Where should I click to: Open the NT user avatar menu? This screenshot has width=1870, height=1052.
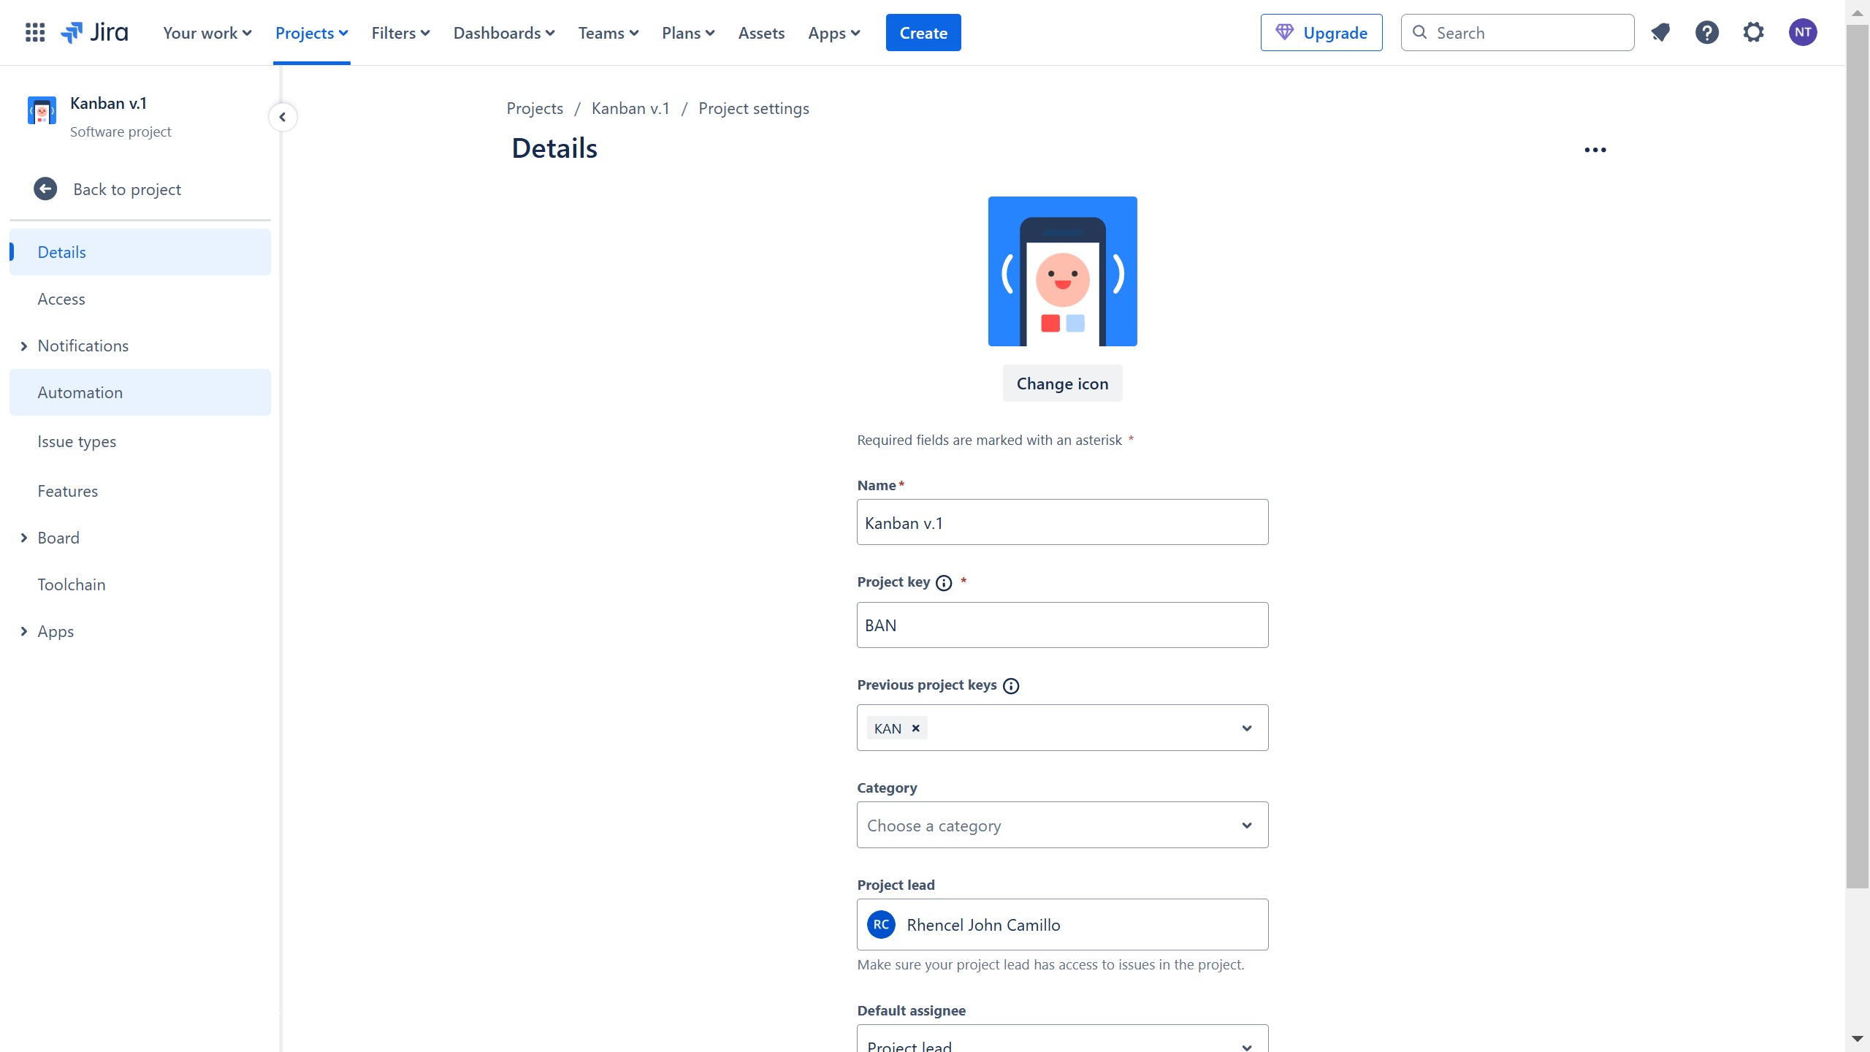click(x=1803, y=33)
